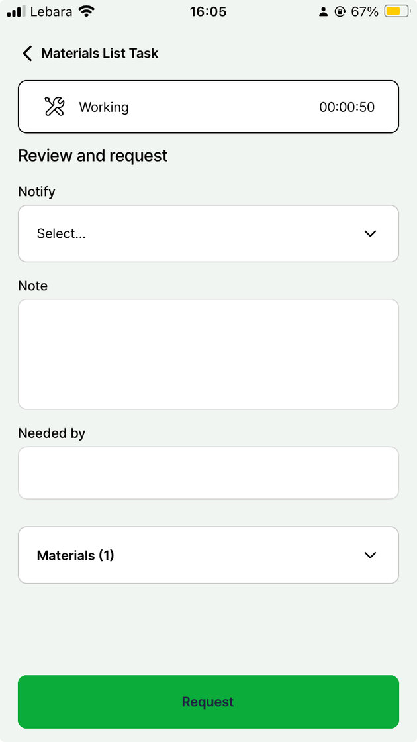Tap the Review and request heading
The height and width of the screenshot is (742, 417).
pos(93,156)
